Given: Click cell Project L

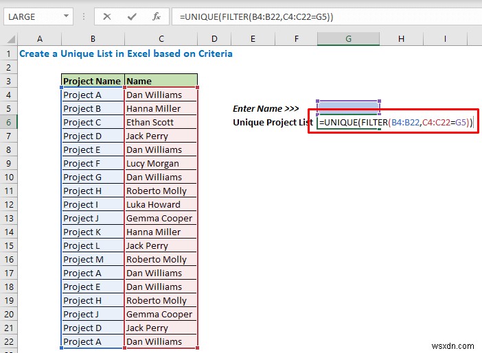Looking at the screenshot, I should point(93,245).
